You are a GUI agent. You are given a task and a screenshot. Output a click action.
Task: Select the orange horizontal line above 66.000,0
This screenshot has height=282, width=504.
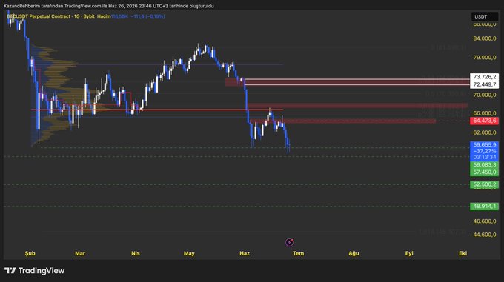157,110
